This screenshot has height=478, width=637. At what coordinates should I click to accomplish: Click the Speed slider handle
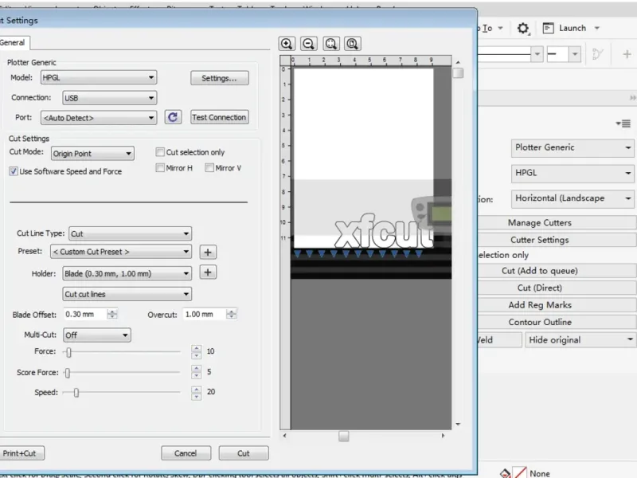coord(76,392)
